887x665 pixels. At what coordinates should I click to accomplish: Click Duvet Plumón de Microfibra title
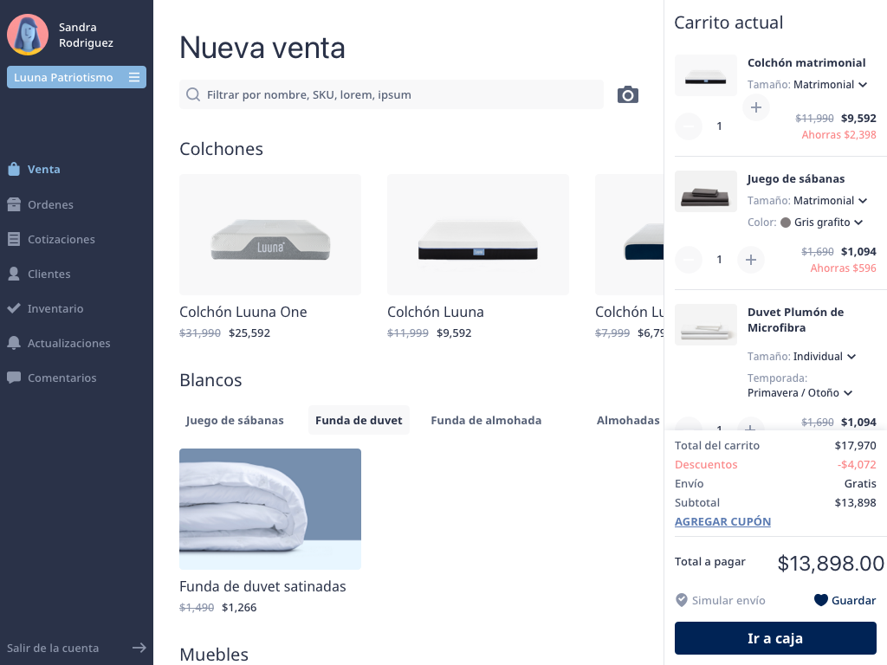coord(795,320)
